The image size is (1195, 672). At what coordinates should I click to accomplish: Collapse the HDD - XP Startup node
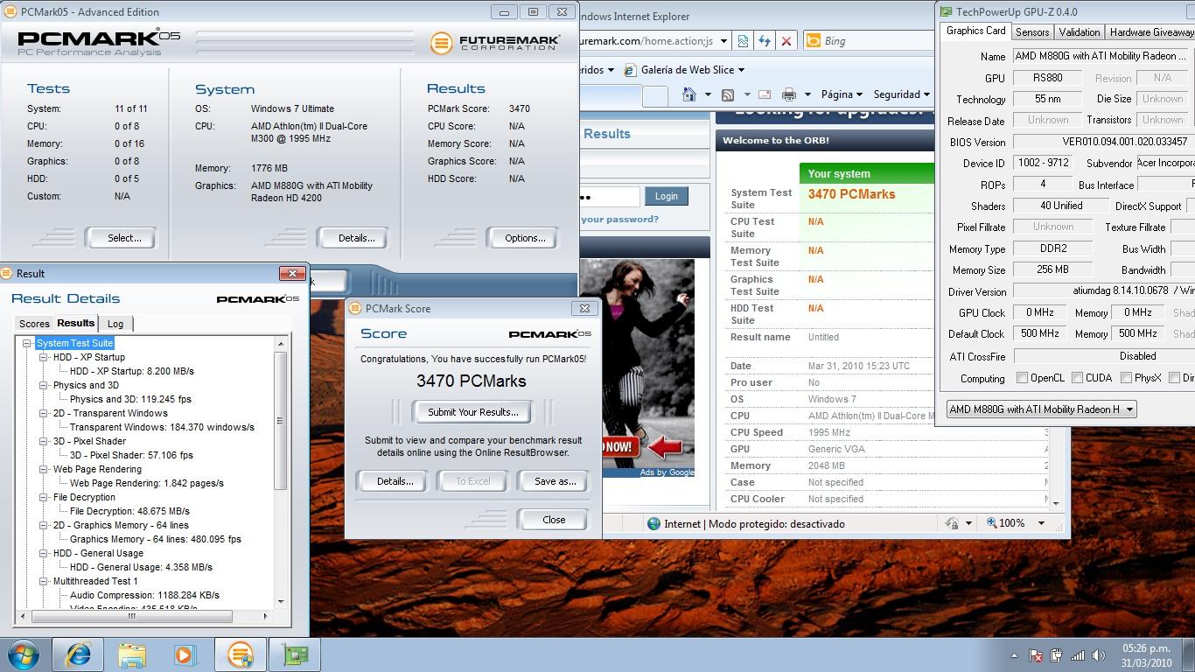click(43, 357)
